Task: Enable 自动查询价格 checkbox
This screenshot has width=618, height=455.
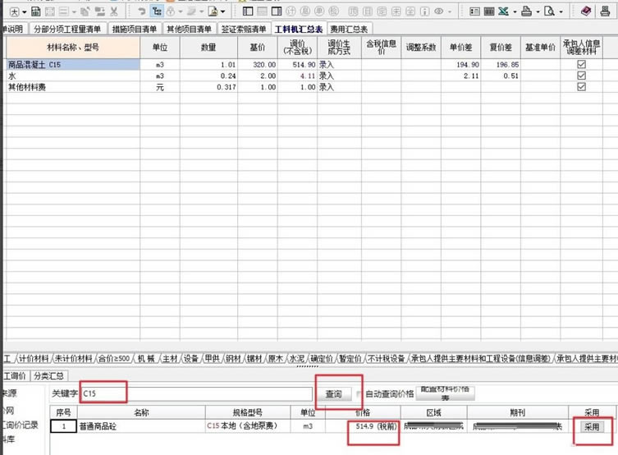Action: point(359,393)
